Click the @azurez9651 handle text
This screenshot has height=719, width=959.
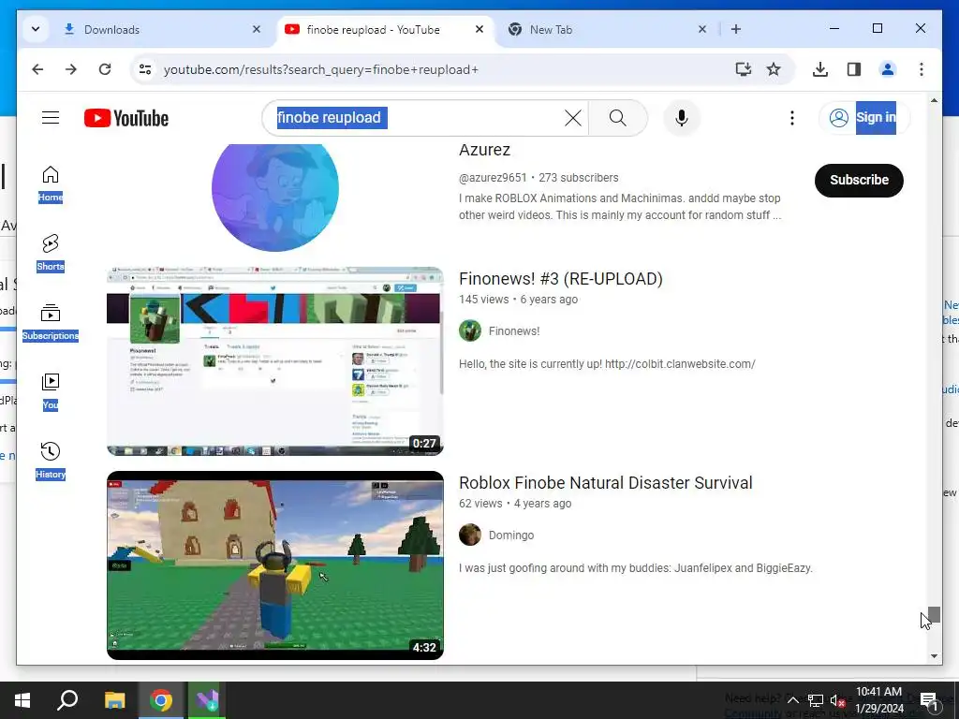click(493, 178)
